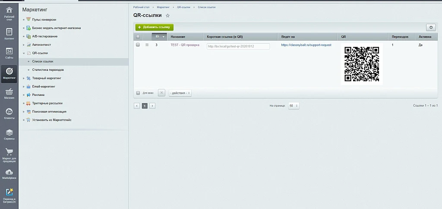This screenshot has width=442, height=209.
Task: Open the Сервисы sidebar section
Action: (x=9, y=135)
